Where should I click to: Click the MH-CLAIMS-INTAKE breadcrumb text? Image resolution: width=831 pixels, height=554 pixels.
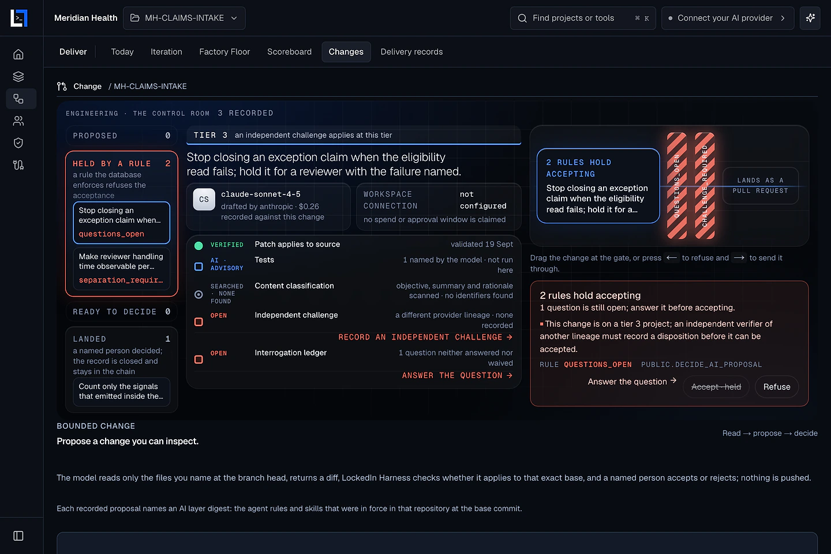151,87
